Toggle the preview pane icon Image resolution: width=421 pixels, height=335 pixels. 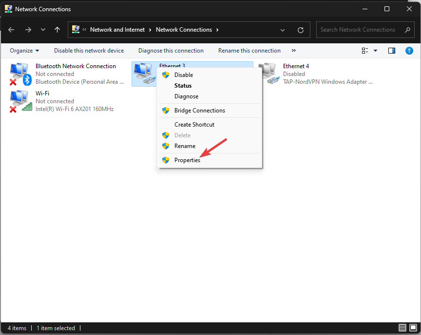[392, 51]
